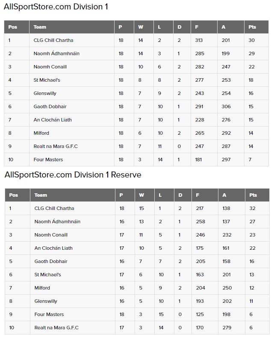Open Realt na Mara G.F.C in Reserve table

tap(56, 328)
